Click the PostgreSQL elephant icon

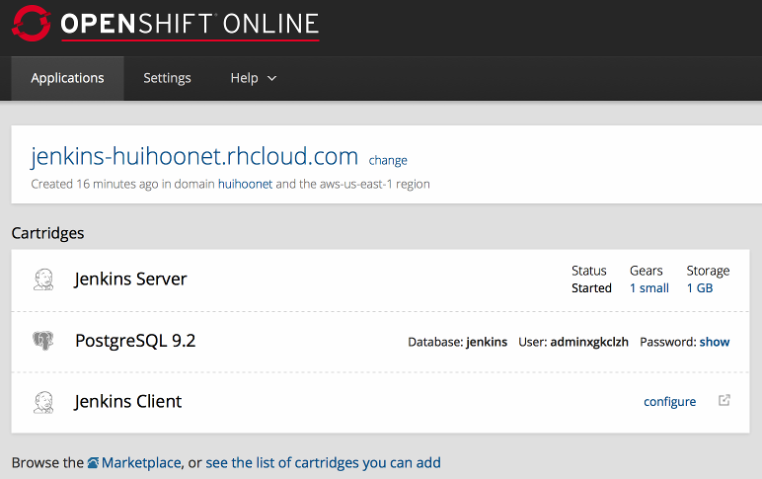click(43, 342)
